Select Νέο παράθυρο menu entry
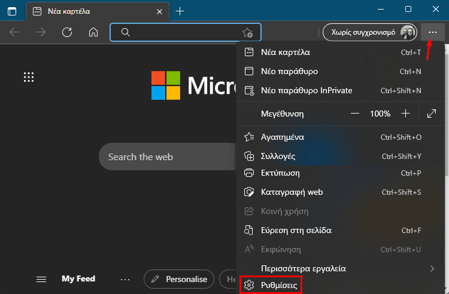The image size is (449, 294). click(x=340, y=71)
